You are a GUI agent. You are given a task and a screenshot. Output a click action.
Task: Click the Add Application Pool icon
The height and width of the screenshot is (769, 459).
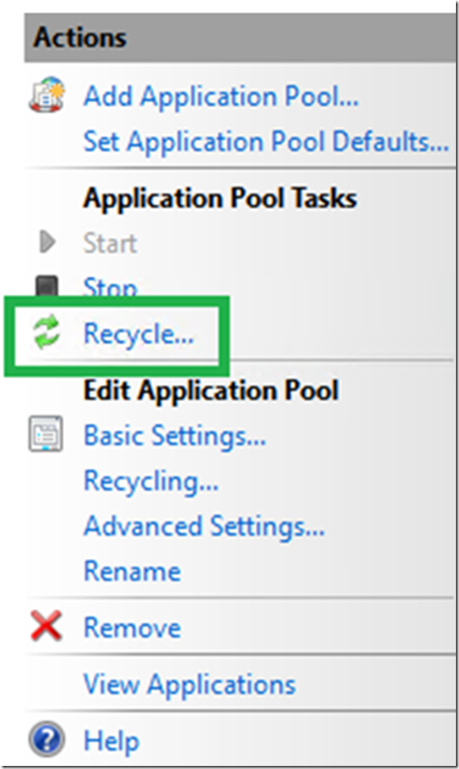coord(47,95)
